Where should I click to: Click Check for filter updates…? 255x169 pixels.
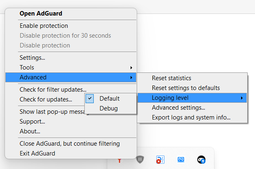coord(53,90)
